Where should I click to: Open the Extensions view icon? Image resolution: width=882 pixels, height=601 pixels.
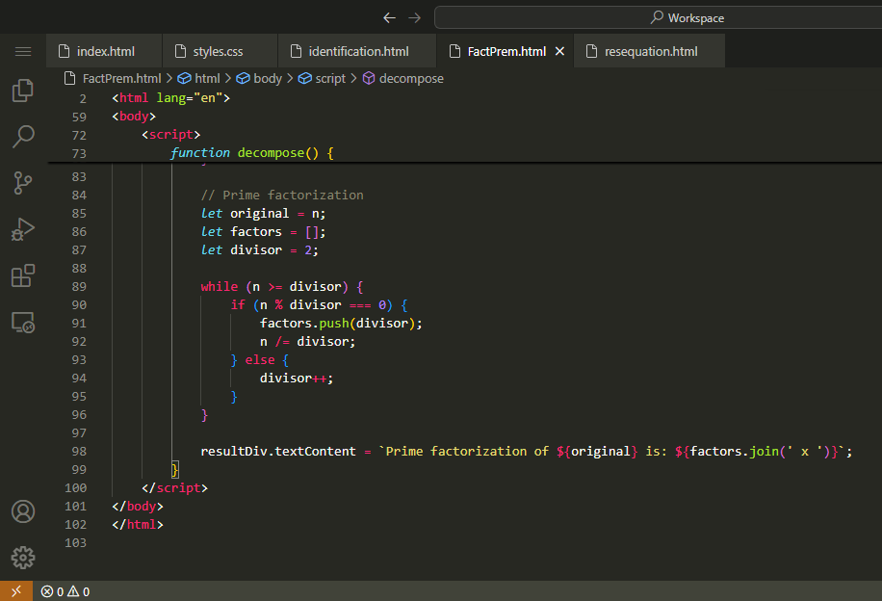click(23, 276)
